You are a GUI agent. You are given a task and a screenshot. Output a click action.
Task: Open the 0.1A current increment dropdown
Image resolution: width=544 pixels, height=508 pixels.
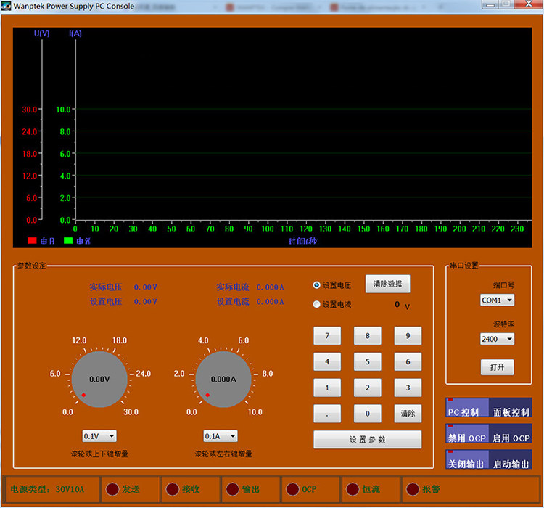point(221,436)
